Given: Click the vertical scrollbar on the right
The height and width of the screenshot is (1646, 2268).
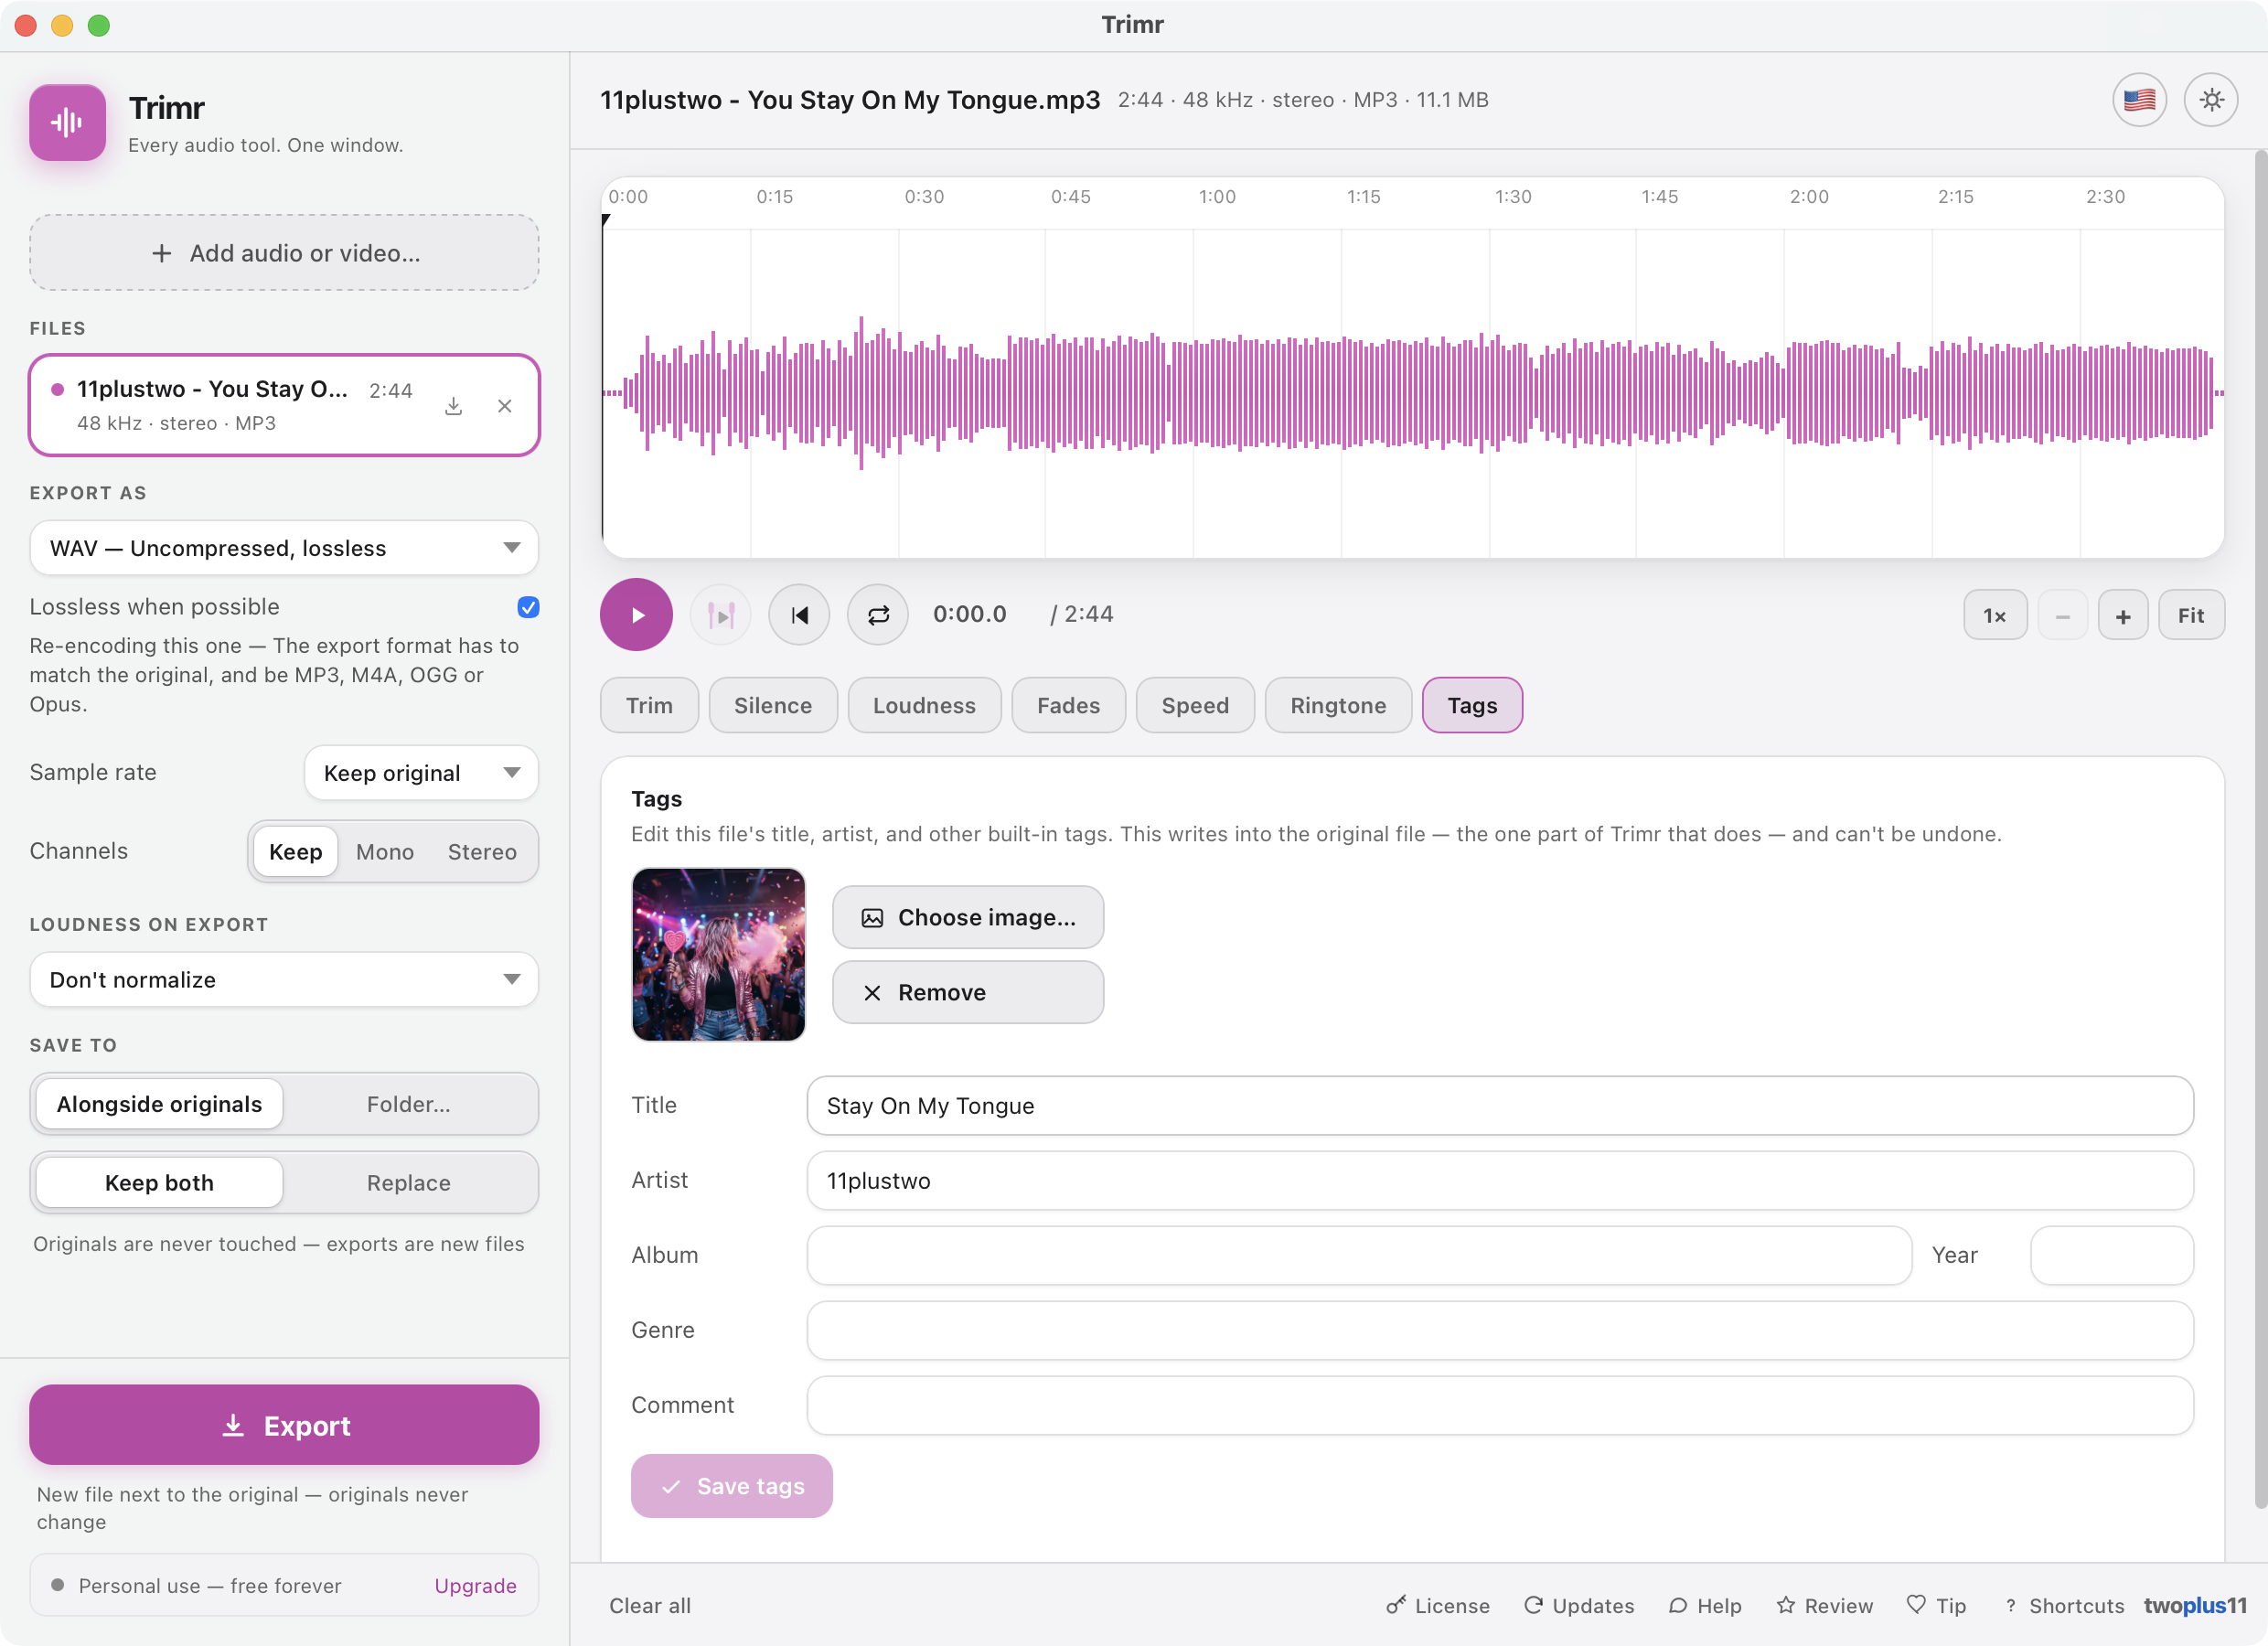Looking at the screenshot, I should pos(2260,830).
